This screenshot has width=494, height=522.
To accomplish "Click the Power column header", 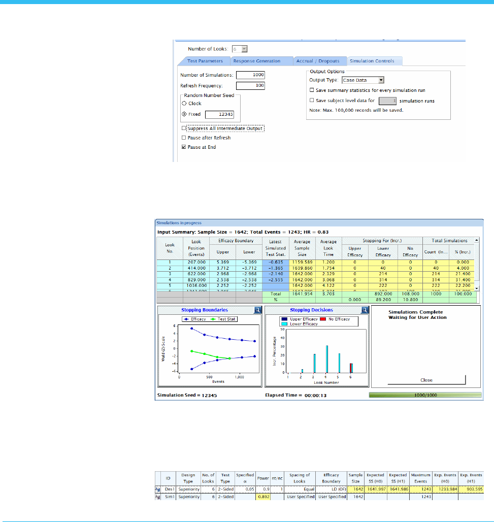I will (x=263, y=478).
